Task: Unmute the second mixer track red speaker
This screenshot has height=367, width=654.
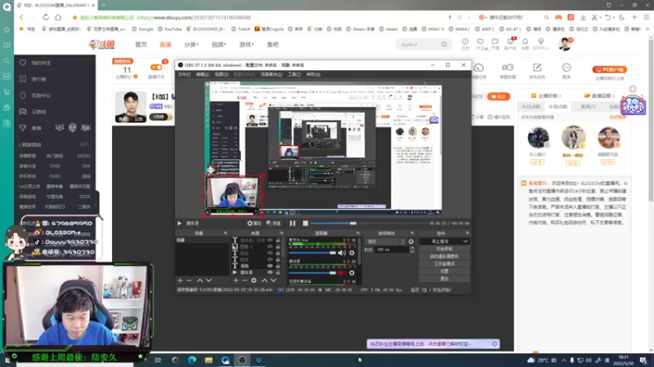Action: 341,273
